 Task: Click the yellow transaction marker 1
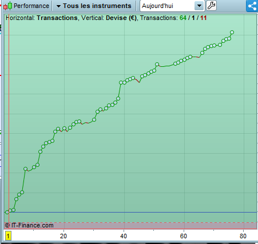8,236
